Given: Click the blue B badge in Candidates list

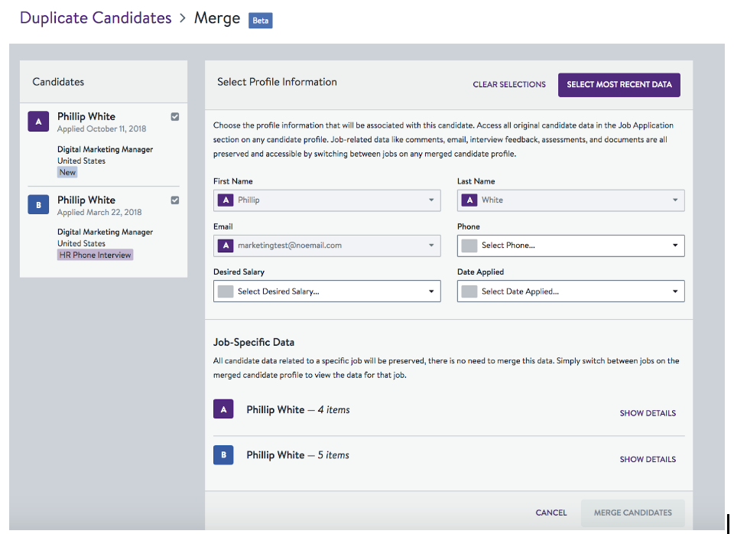Looking at the screenshot, I should click(x=38, y=205).
